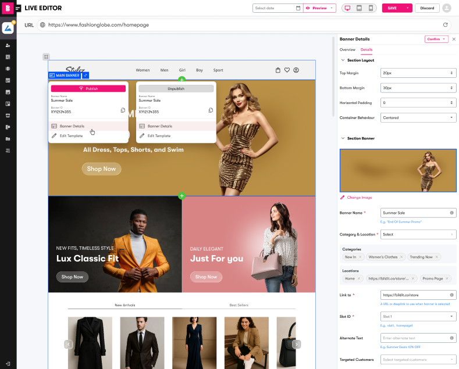Click info icon in Alternate Text field

tap(451, 338)
